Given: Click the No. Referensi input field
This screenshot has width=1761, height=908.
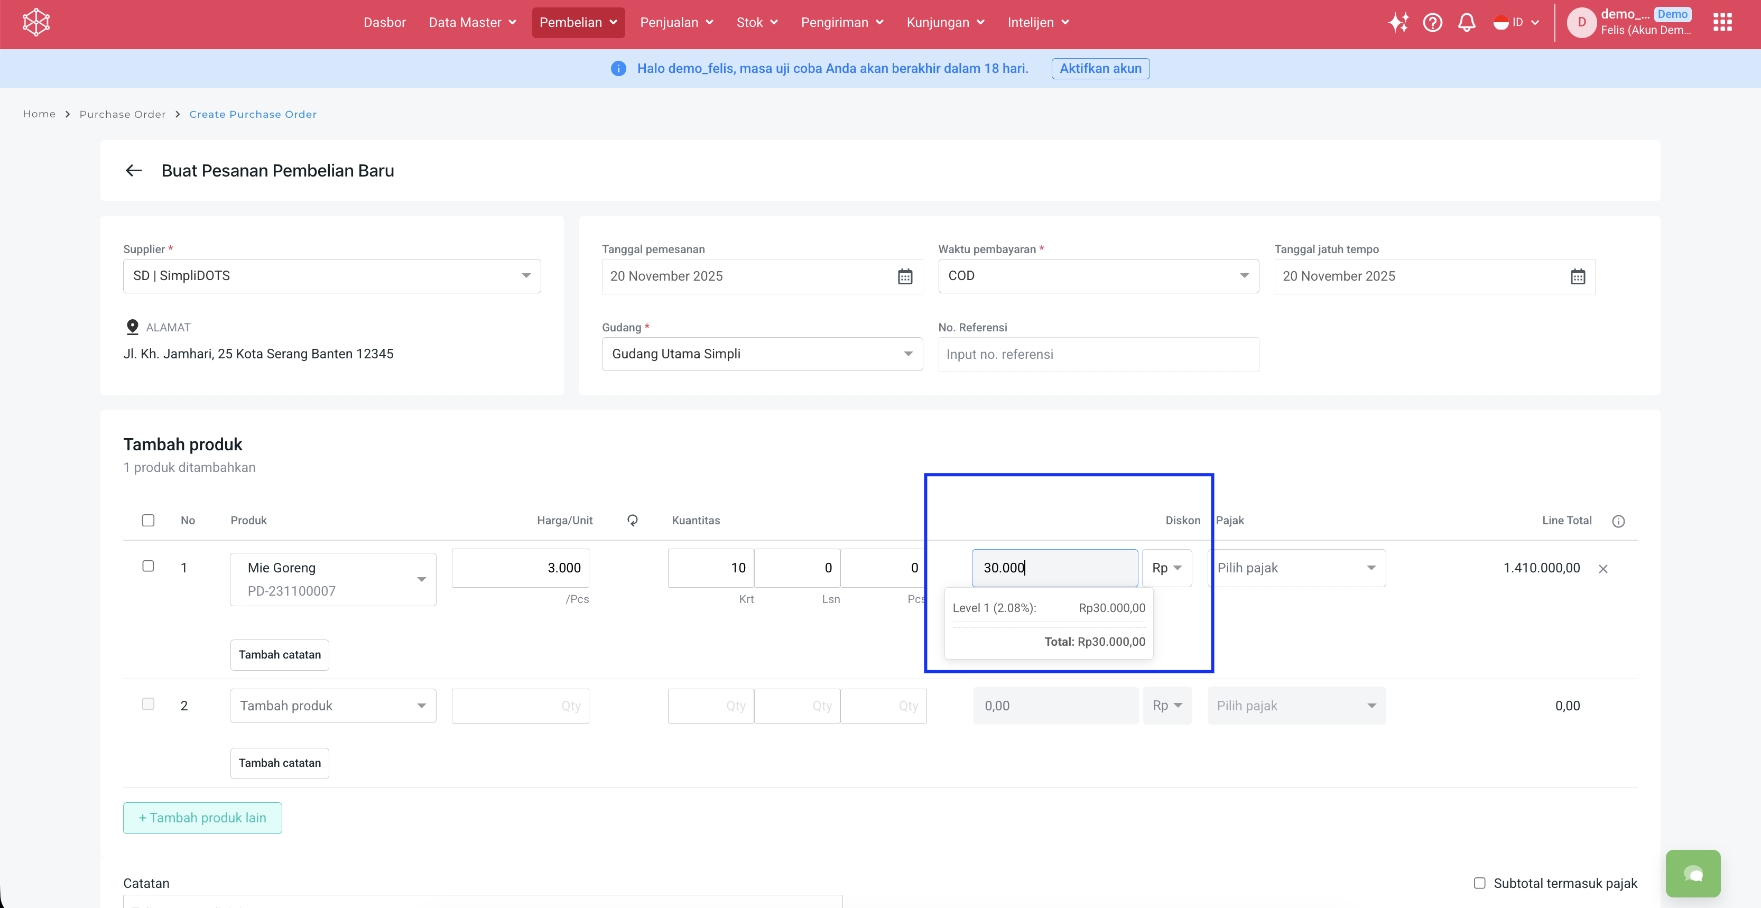Looking at the screenshot, I should (x=1098, y=354).
